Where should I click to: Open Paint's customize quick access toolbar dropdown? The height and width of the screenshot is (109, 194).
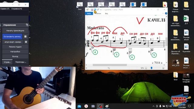[101, 10]
